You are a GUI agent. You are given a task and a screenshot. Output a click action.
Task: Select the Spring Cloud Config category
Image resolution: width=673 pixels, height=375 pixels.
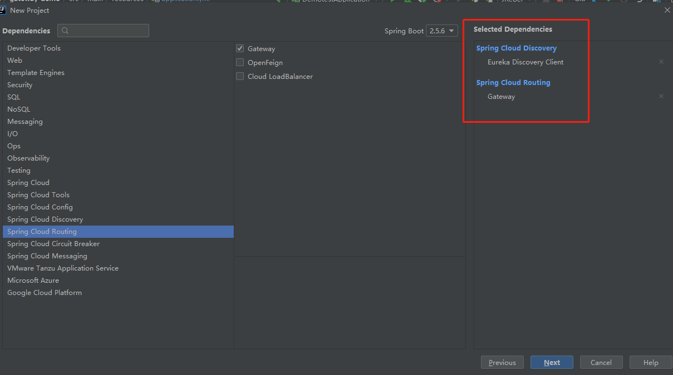pos(118,207)
